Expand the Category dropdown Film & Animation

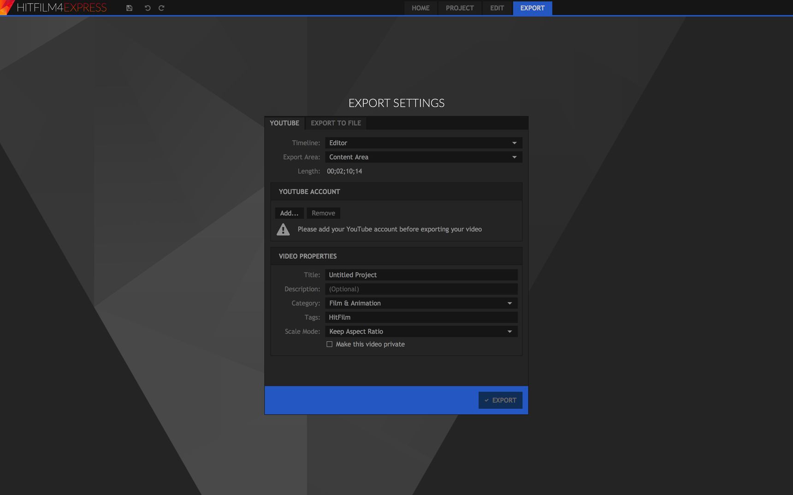tap(421, 303)
